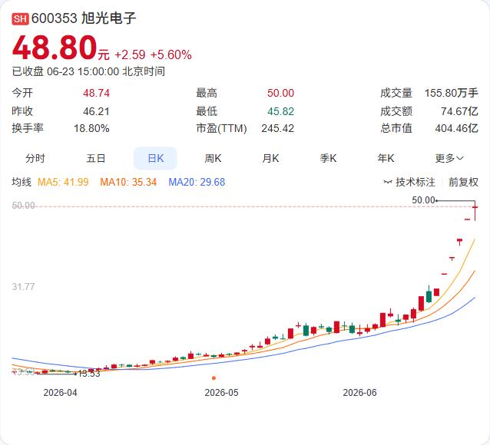Open the 前复权 adjustment option
The image size is (490, 445).
tap(463, 182)
